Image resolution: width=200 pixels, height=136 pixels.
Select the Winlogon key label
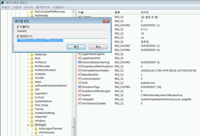(40, 125)
